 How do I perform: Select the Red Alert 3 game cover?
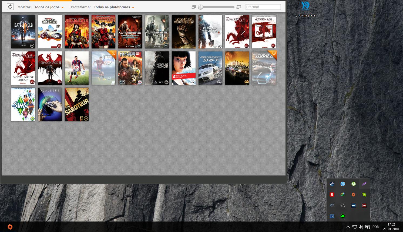(77, 32)
